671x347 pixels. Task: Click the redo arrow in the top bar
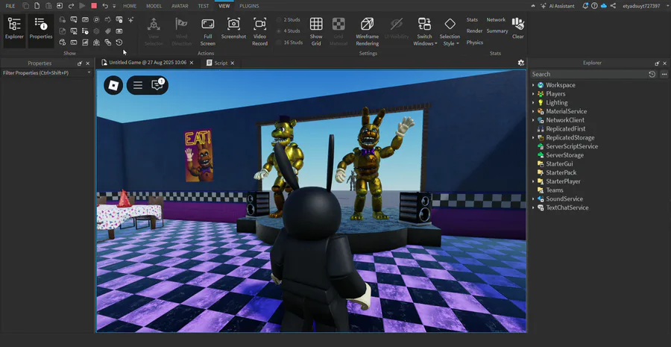tap(71, 6)
